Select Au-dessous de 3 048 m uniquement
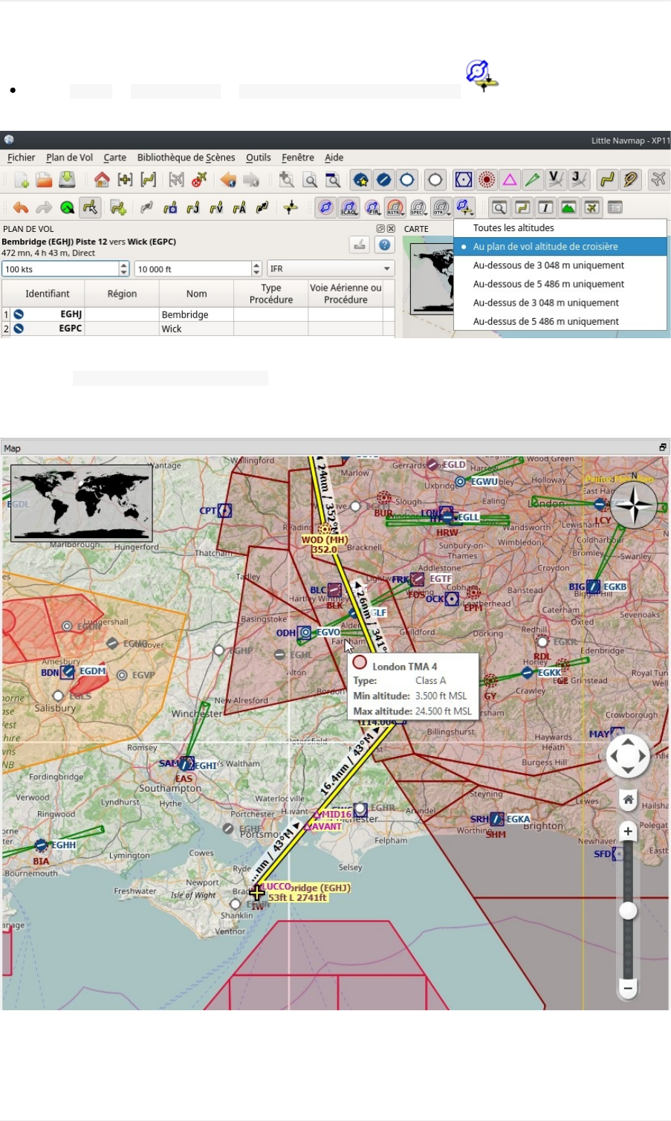671x1121 pixels. tap(560, 265)
